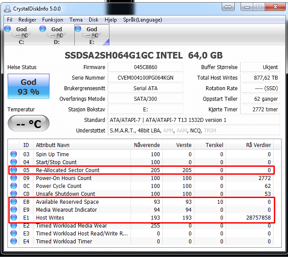This screenshot has width=288, height=257.
Task: Click the CrystalDiskInfo app icon in title bar
Action: 7,9
